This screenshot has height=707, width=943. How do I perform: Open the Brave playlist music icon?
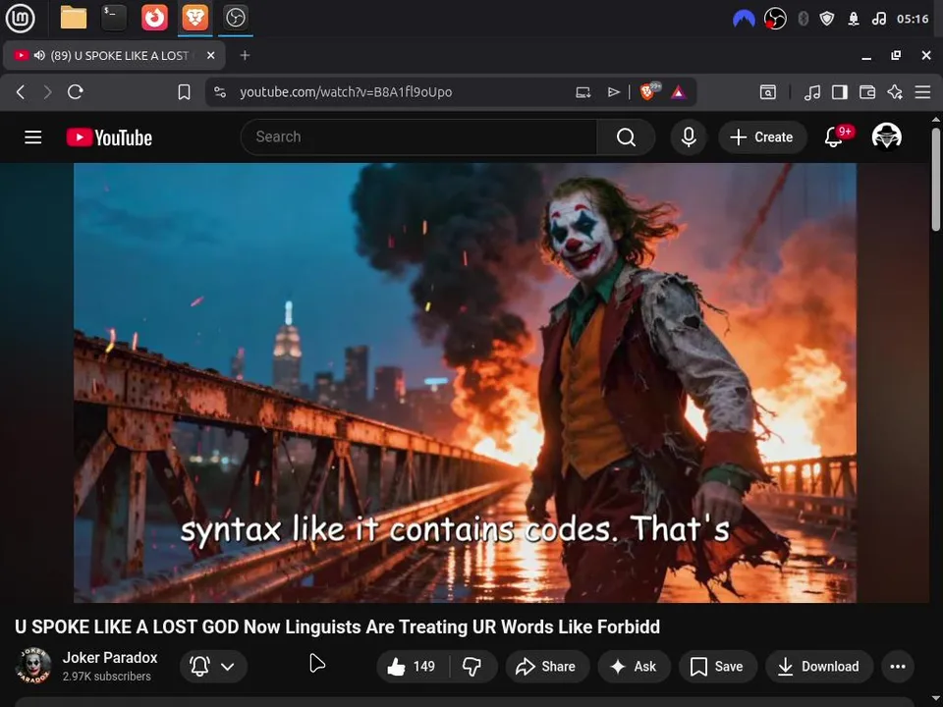tap(812, 92)
